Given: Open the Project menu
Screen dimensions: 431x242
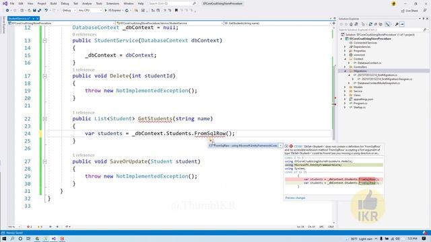Looking at the screenshot, I should [x=42, y=3].
